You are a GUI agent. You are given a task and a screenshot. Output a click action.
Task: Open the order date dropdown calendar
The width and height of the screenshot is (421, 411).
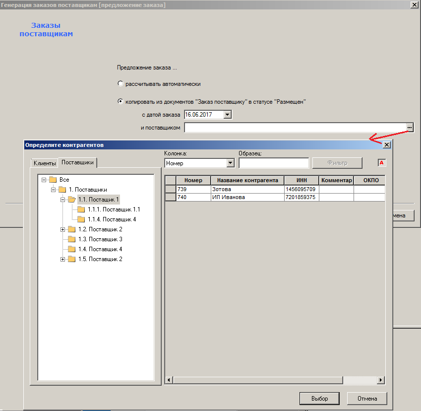228,115
